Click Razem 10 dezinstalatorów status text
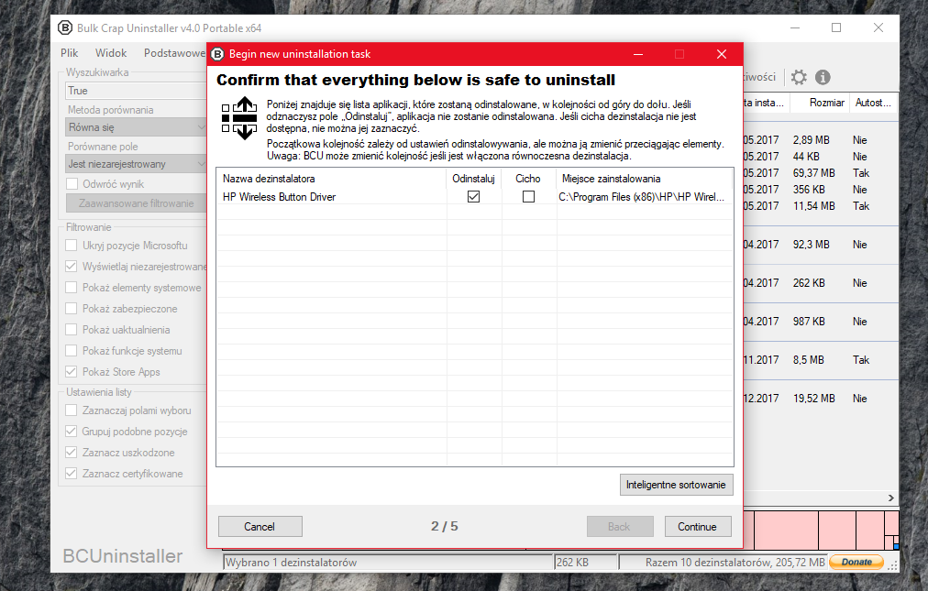The width and height of the screenshot is (928, 591). pos(735,563)
